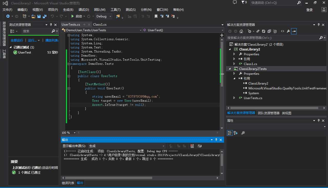Expand the Class1.cs node in Solution Explorer
The width and height of the screenshot is (328, 188).
tap(234, 64)
